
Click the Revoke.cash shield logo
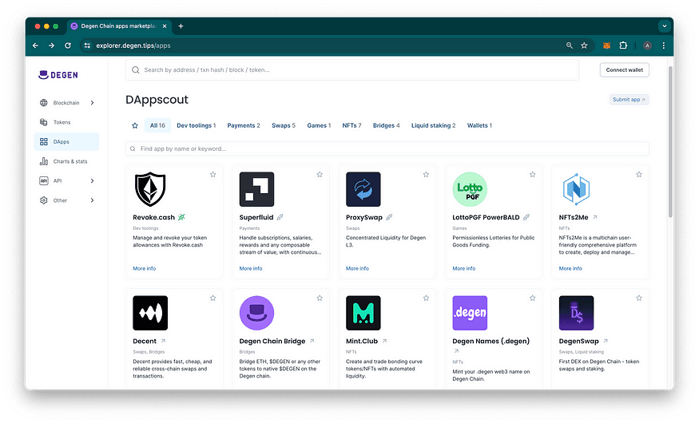click(x=150, y=189)
